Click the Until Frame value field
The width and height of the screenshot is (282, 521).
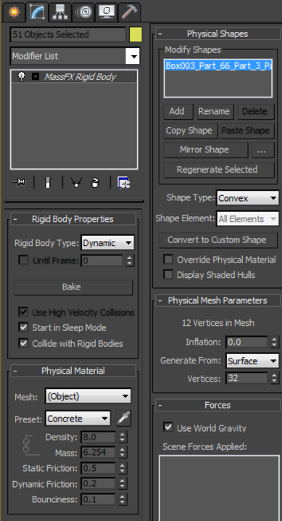point(101,260)
